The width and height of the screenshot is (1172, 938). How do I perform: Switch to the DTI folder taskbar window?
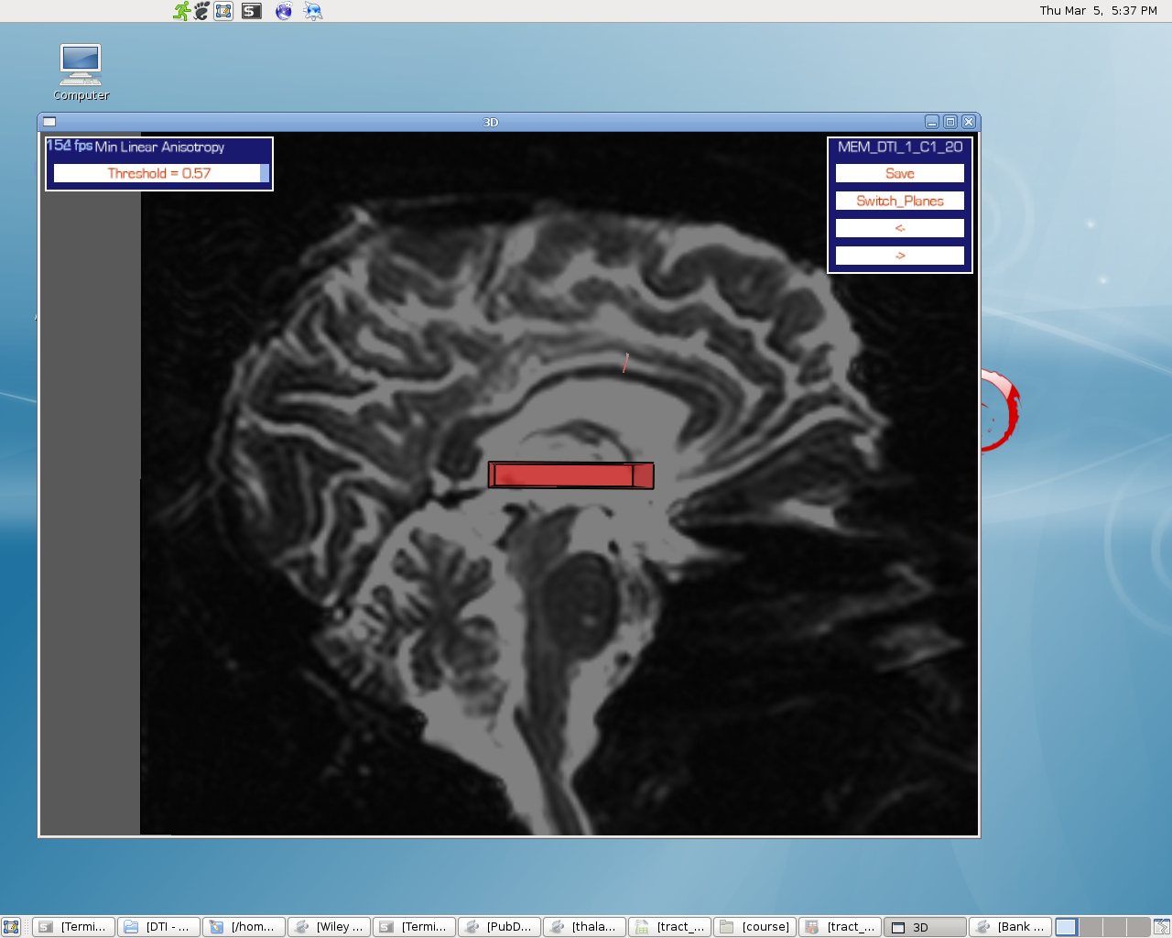coord(158,927)
